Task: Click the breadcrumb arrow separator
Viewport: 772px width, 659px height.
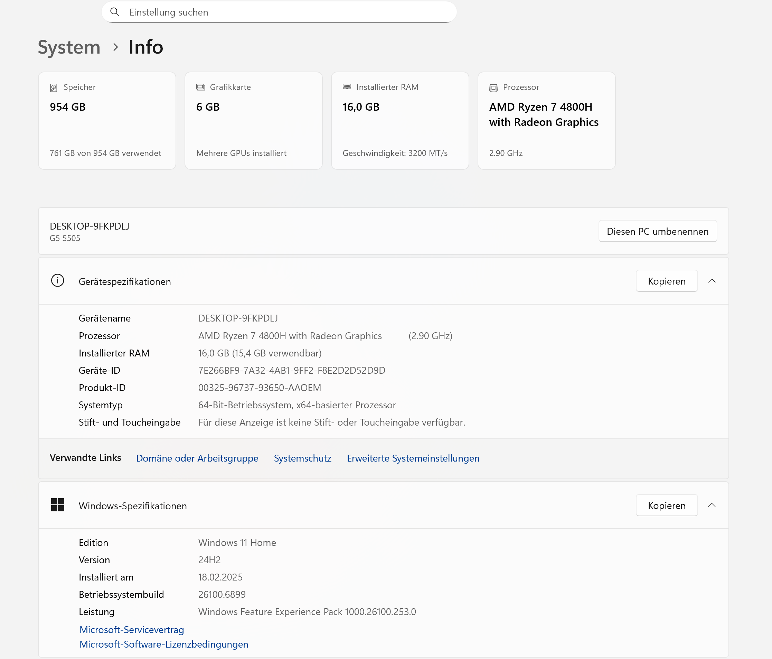Action: click(x=115, y=47)
